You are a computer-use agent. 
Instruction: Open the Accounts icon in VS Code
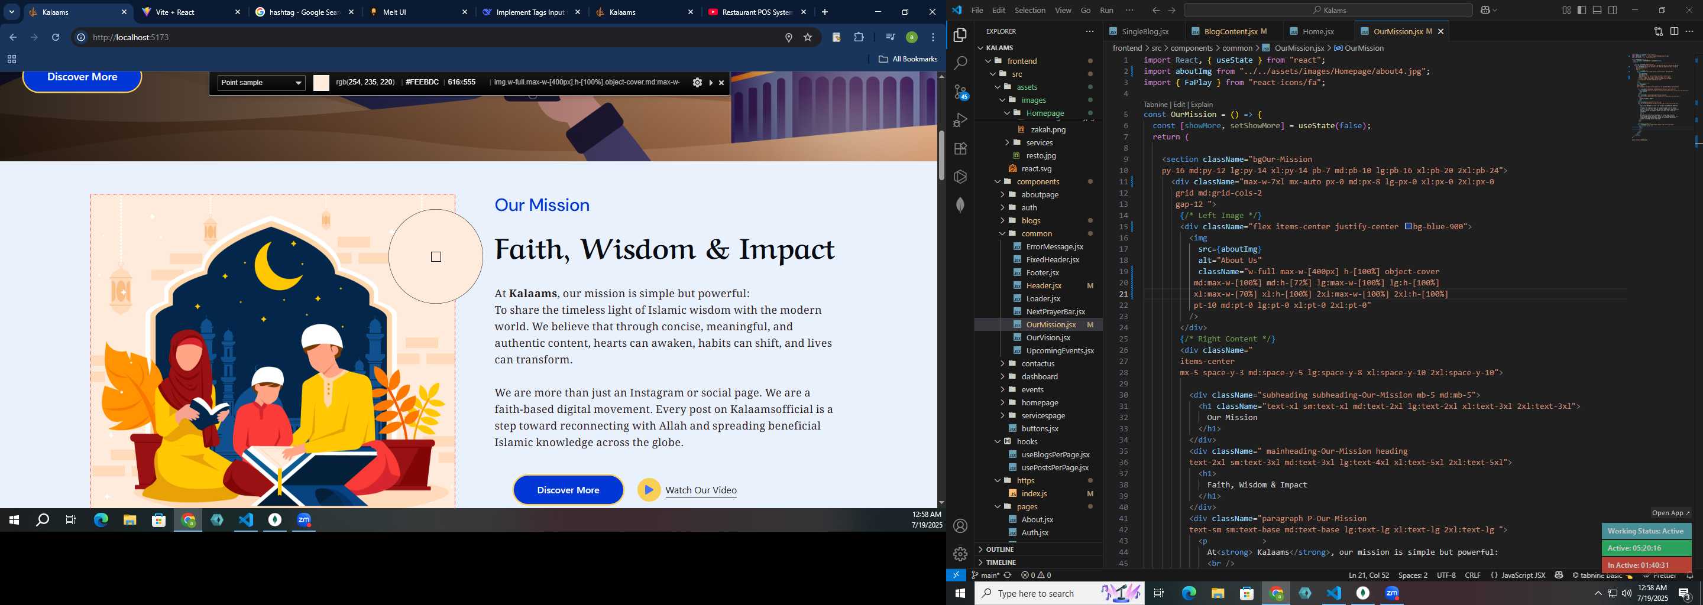960,526
